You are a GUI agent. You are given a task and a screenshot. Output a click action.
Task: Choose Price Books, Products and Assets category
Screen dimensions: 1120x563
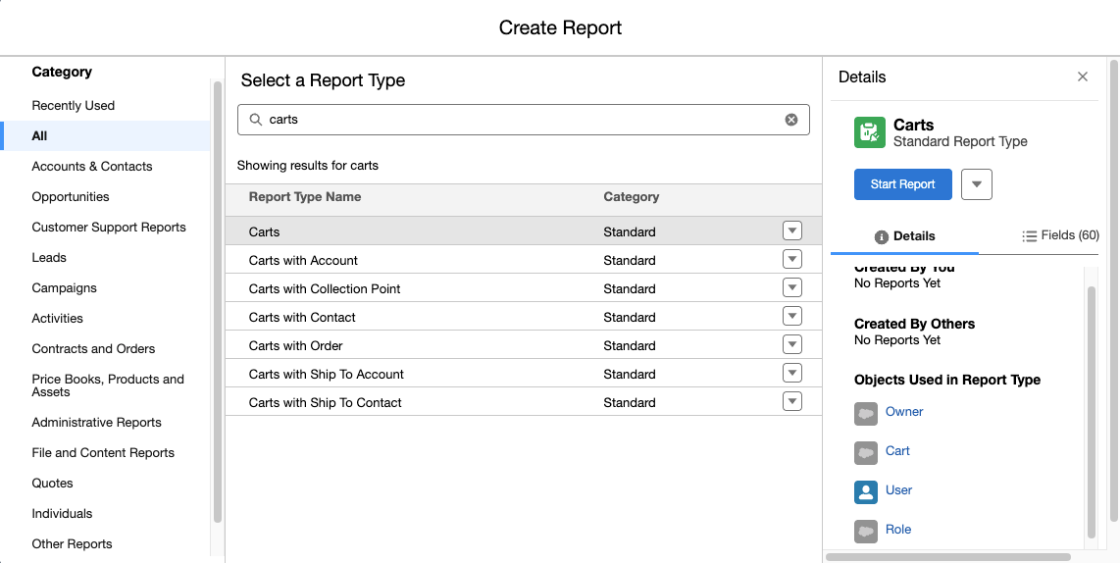point(108,385)
